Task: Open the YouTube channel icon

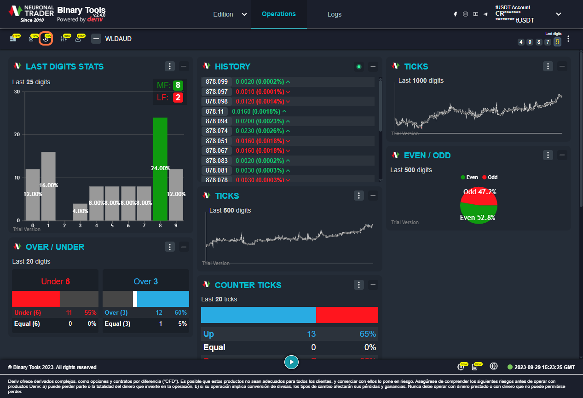Action: 475,14
